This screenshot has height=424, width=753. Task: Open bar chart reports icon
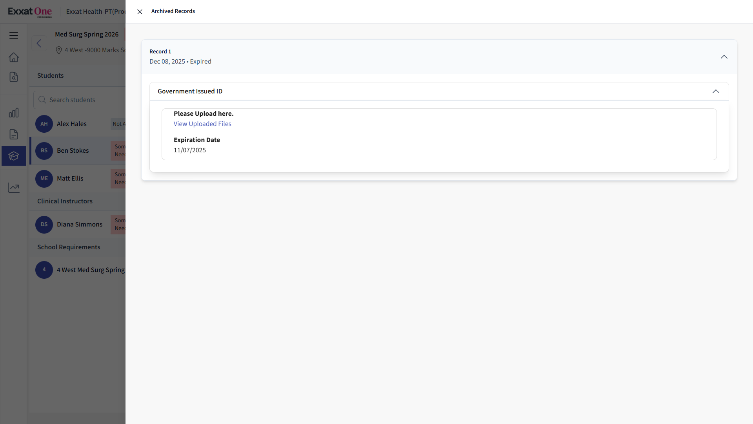[14, 113]
